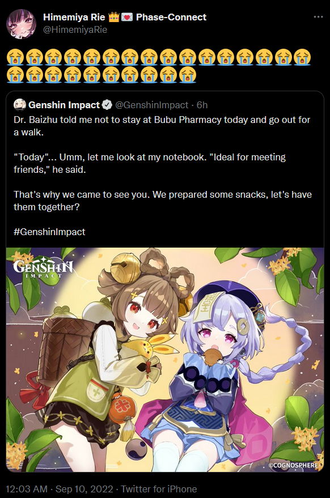This screenshot has width=330, height=498.
Task: Click the last crying emoji in second row
Action: coord(188,75)
